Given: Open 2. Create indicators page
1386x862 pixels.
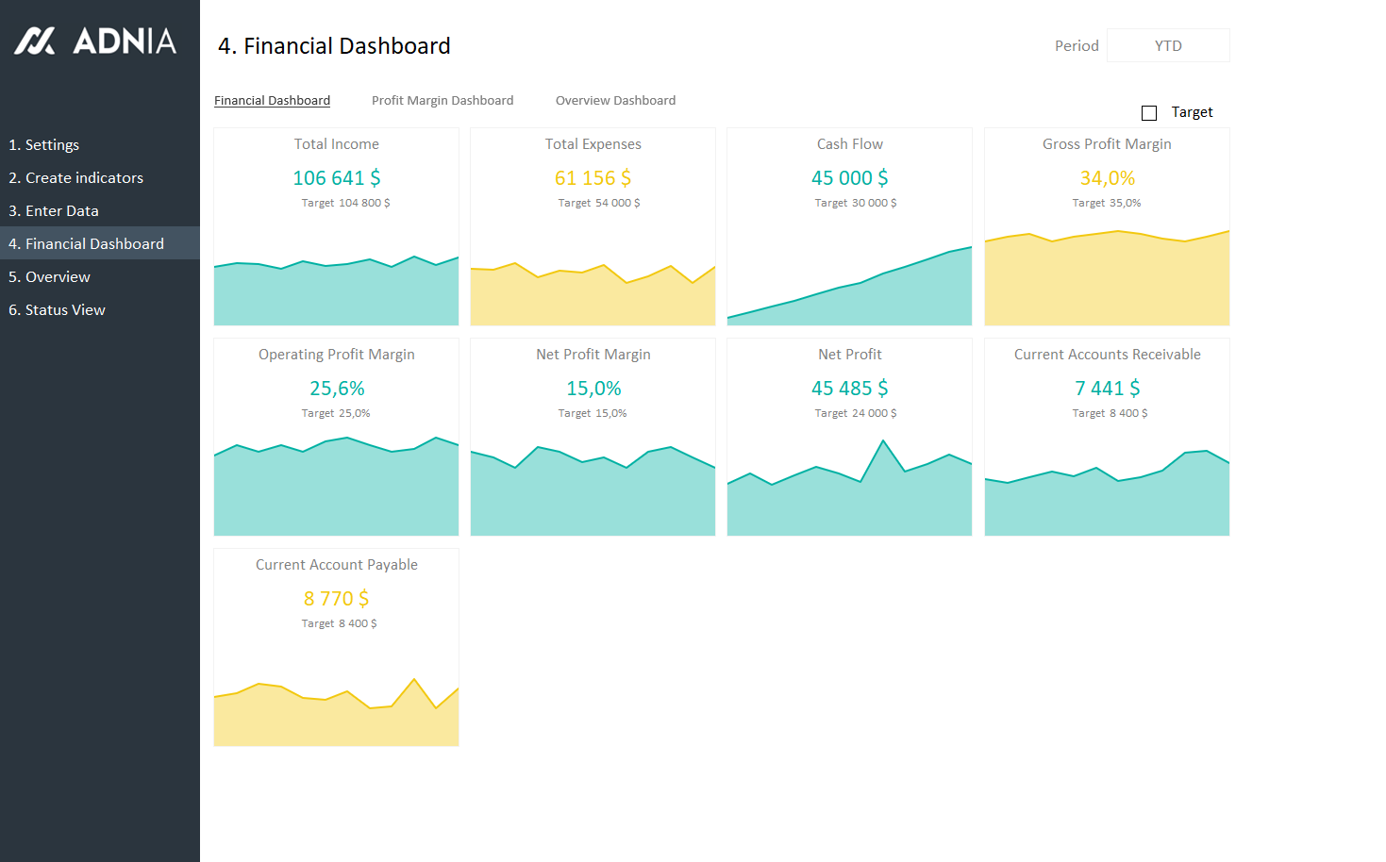Looking at the screenshot, I should pos(75,178).
